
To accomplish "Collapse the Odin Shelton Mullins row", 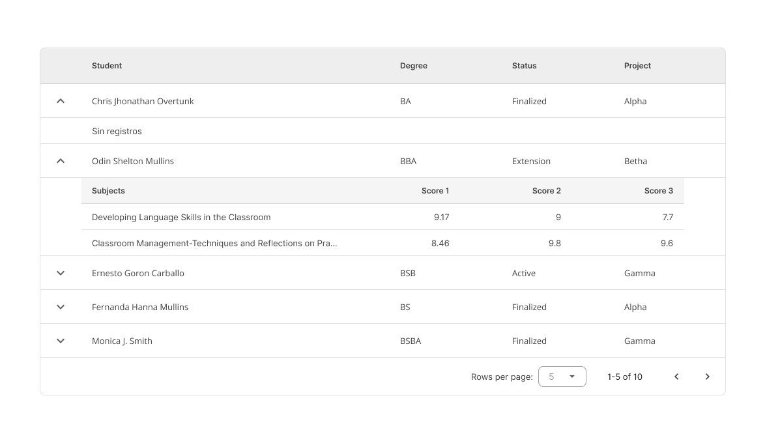I will click(61, 161).
